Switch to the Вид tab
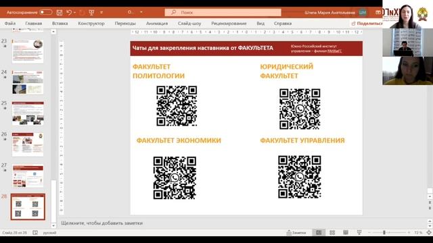433x243 pixels. [260, 24]
